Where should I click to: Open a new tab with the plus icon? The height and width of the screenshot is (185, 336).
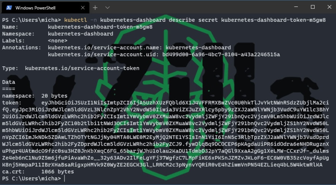click(95, 8)
